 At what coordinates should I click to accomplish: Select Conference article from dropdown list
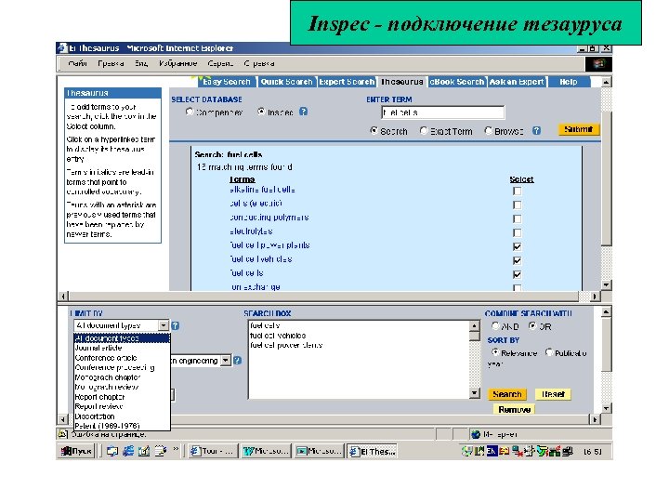[122, 358]
